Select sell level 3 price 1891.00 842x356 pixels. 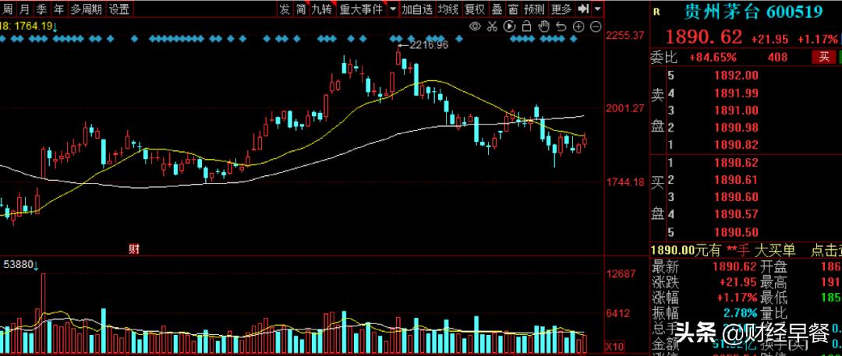[x=736, y=110]
